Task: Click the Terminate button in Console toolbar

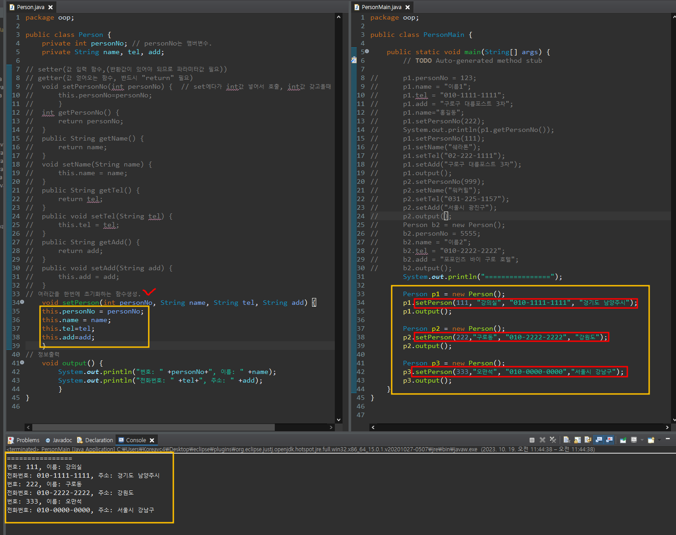Action: point(532,440)
